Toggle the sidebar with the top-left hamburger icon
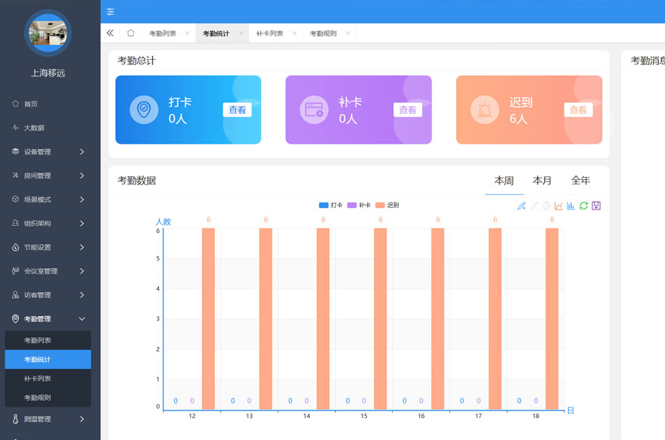Viewport: 665px width, 440px height. 110,11
